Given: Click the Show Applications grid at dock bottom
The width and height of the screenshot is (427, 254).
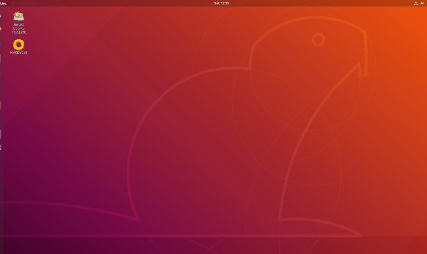Looking at the screenshot, I should tap(1, 148).
